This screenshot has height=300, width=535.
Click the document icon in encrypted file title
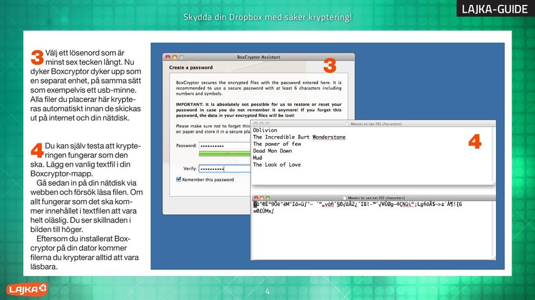pos(344,198)
